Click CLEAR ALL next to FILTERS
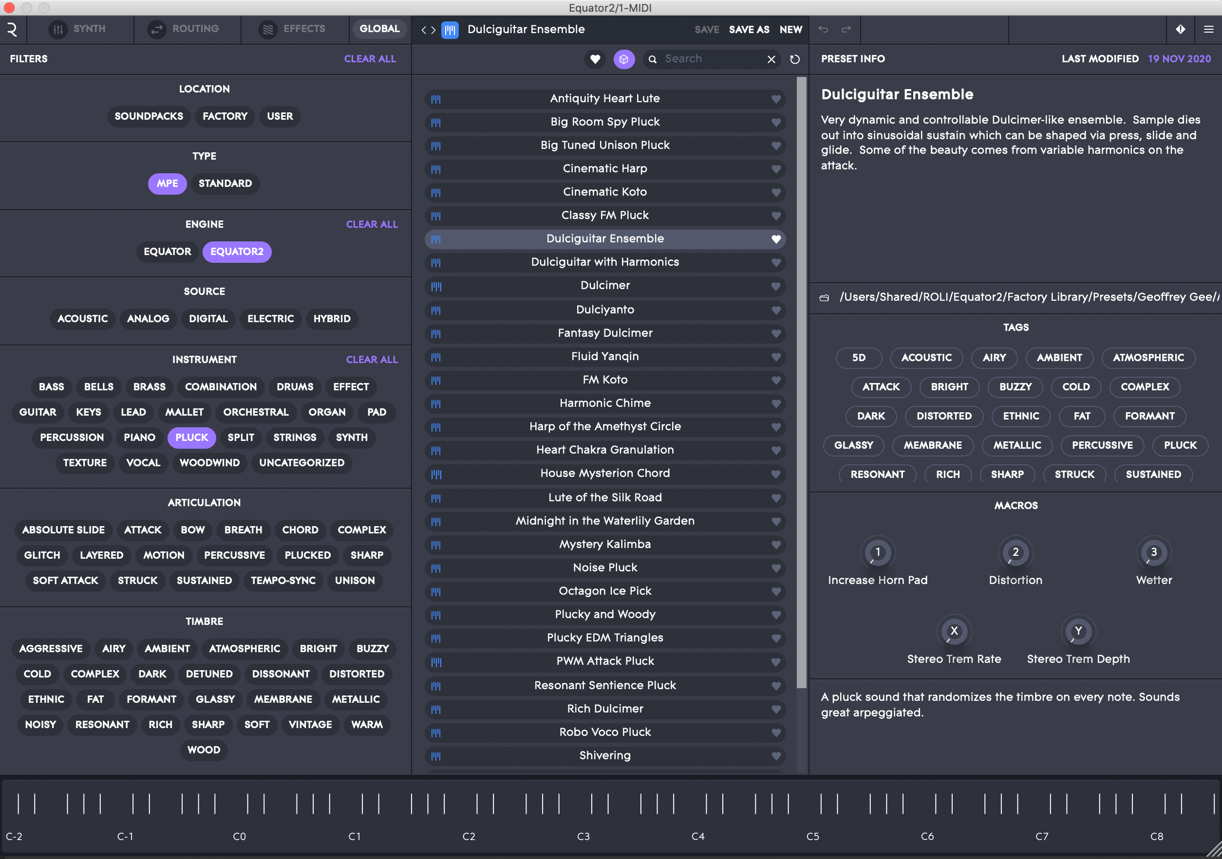This screenshot has width=1222, height=859. [369, 59]
